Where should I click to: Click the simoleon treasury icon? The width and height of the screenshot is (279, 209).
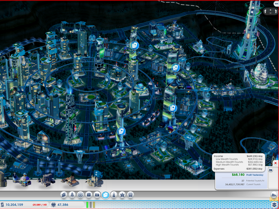coord(2,205)
